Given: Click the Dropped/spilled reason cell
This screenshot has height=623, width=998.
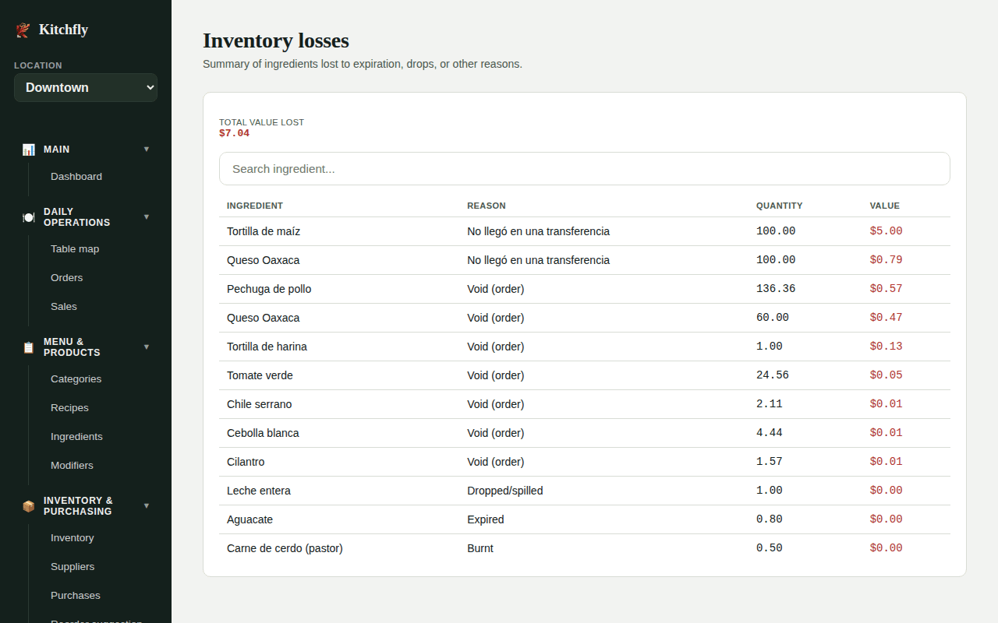Looking at the screenshot, I should [x=505, y=491].
